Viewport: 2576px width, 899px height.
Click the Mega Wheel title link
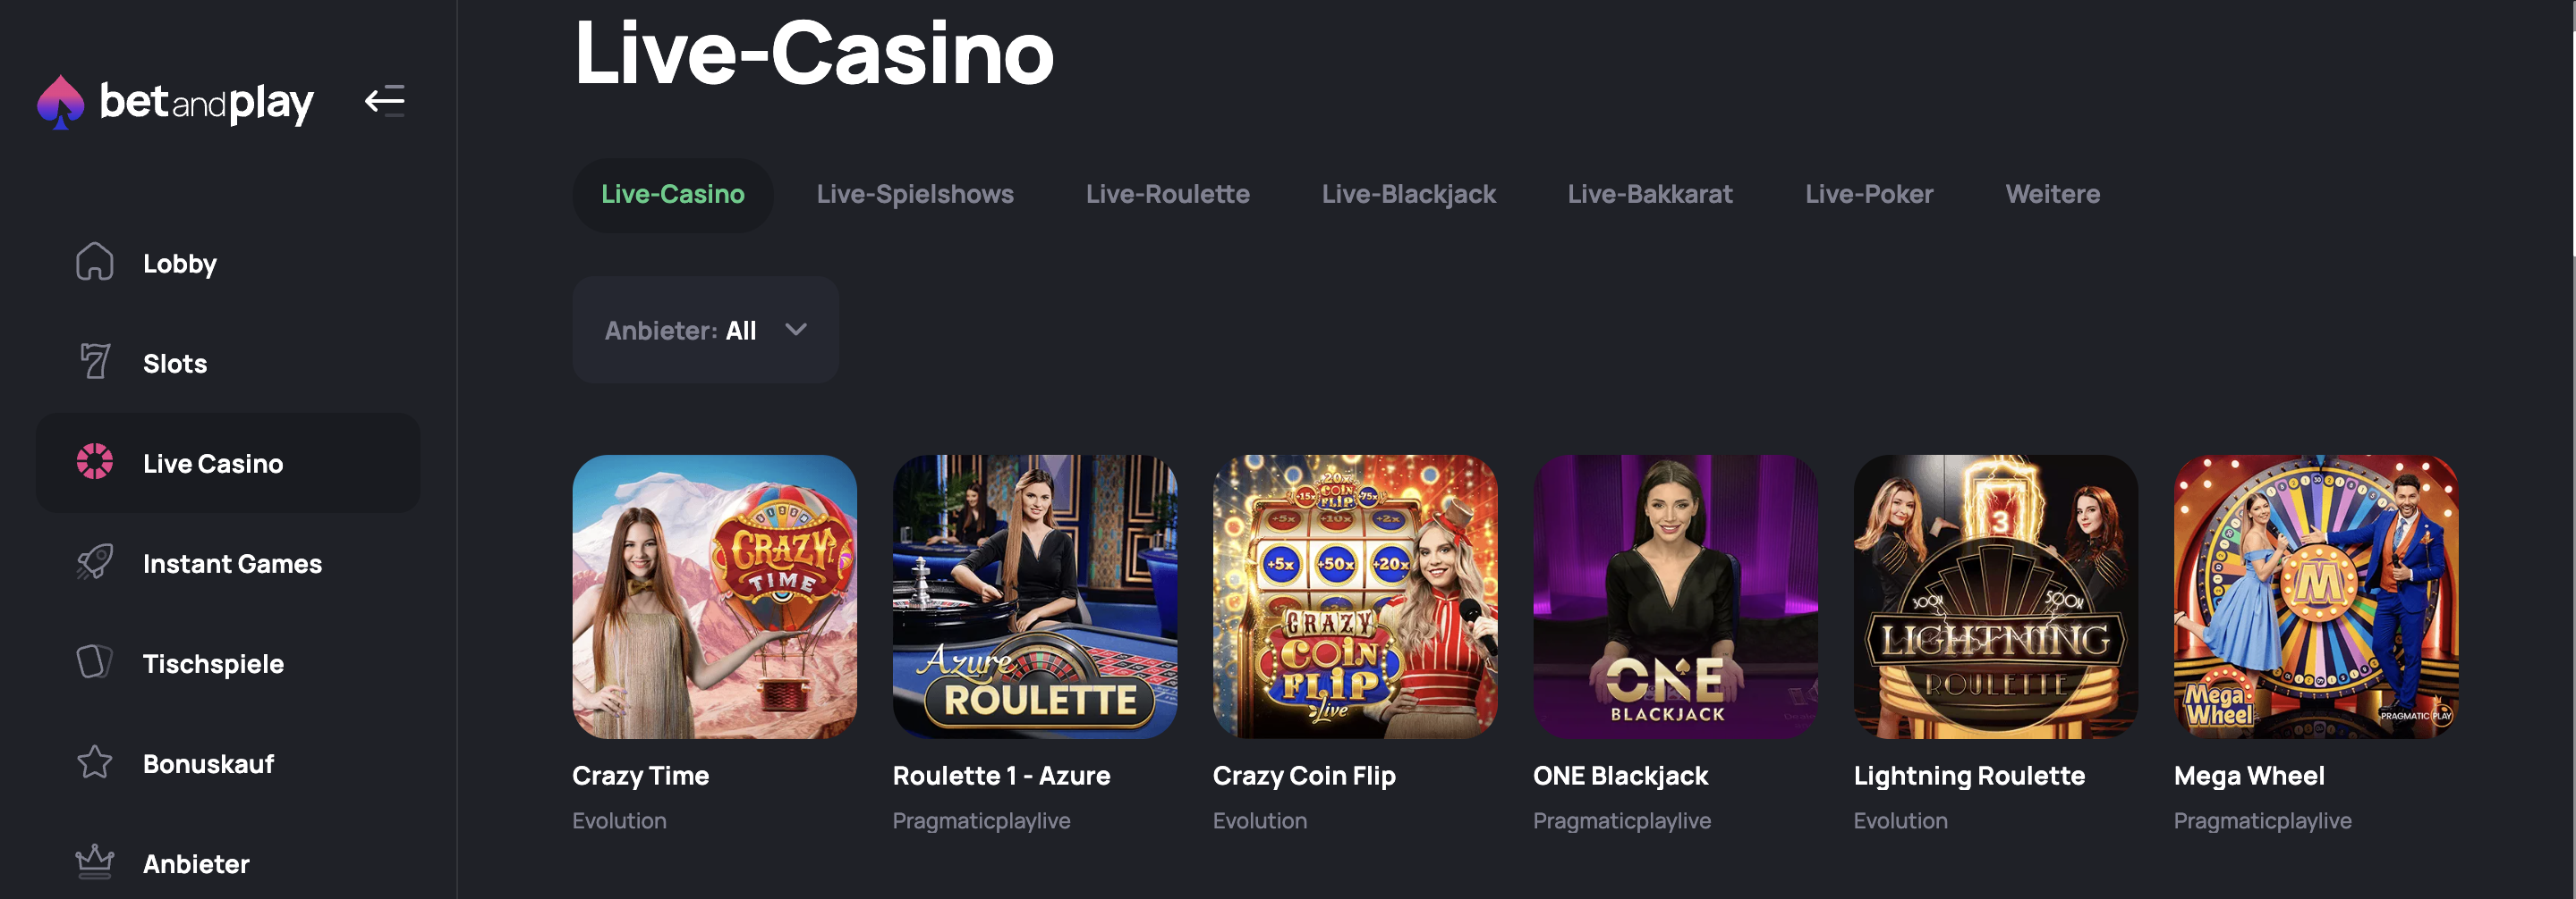(2248, 777)
